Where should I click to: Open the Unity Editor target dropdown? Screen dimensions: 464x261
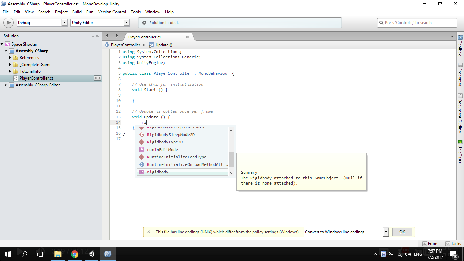pos(126,23)
